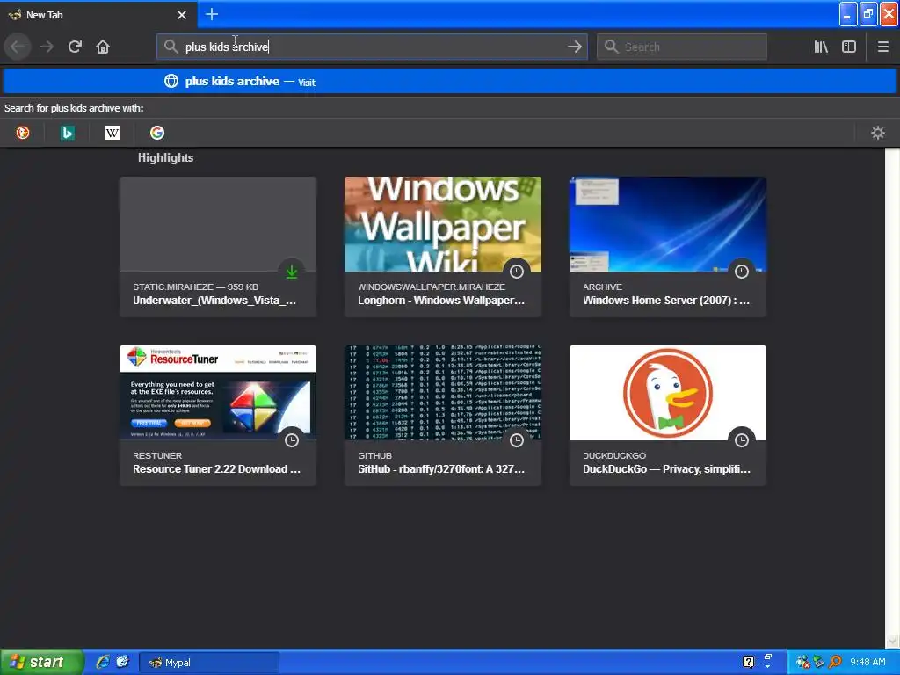Click the Highlights section heading

165,157
